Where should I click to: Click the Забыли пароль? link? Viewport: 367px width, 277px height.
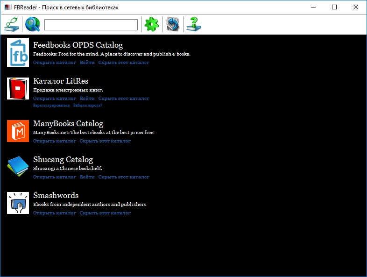pyautogui.click(x=87, y=106)
